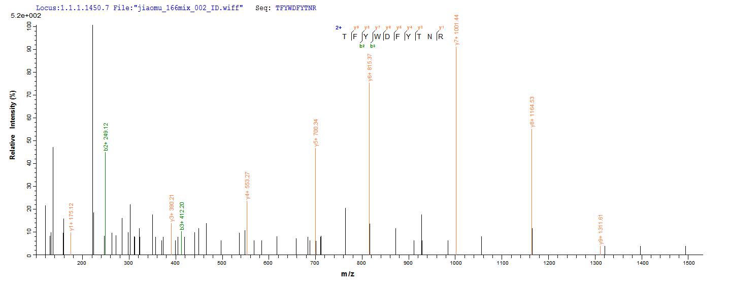Click the 1000 tick label on the x-axis
This screenshot has height=285, width=729.
[455, 264]
